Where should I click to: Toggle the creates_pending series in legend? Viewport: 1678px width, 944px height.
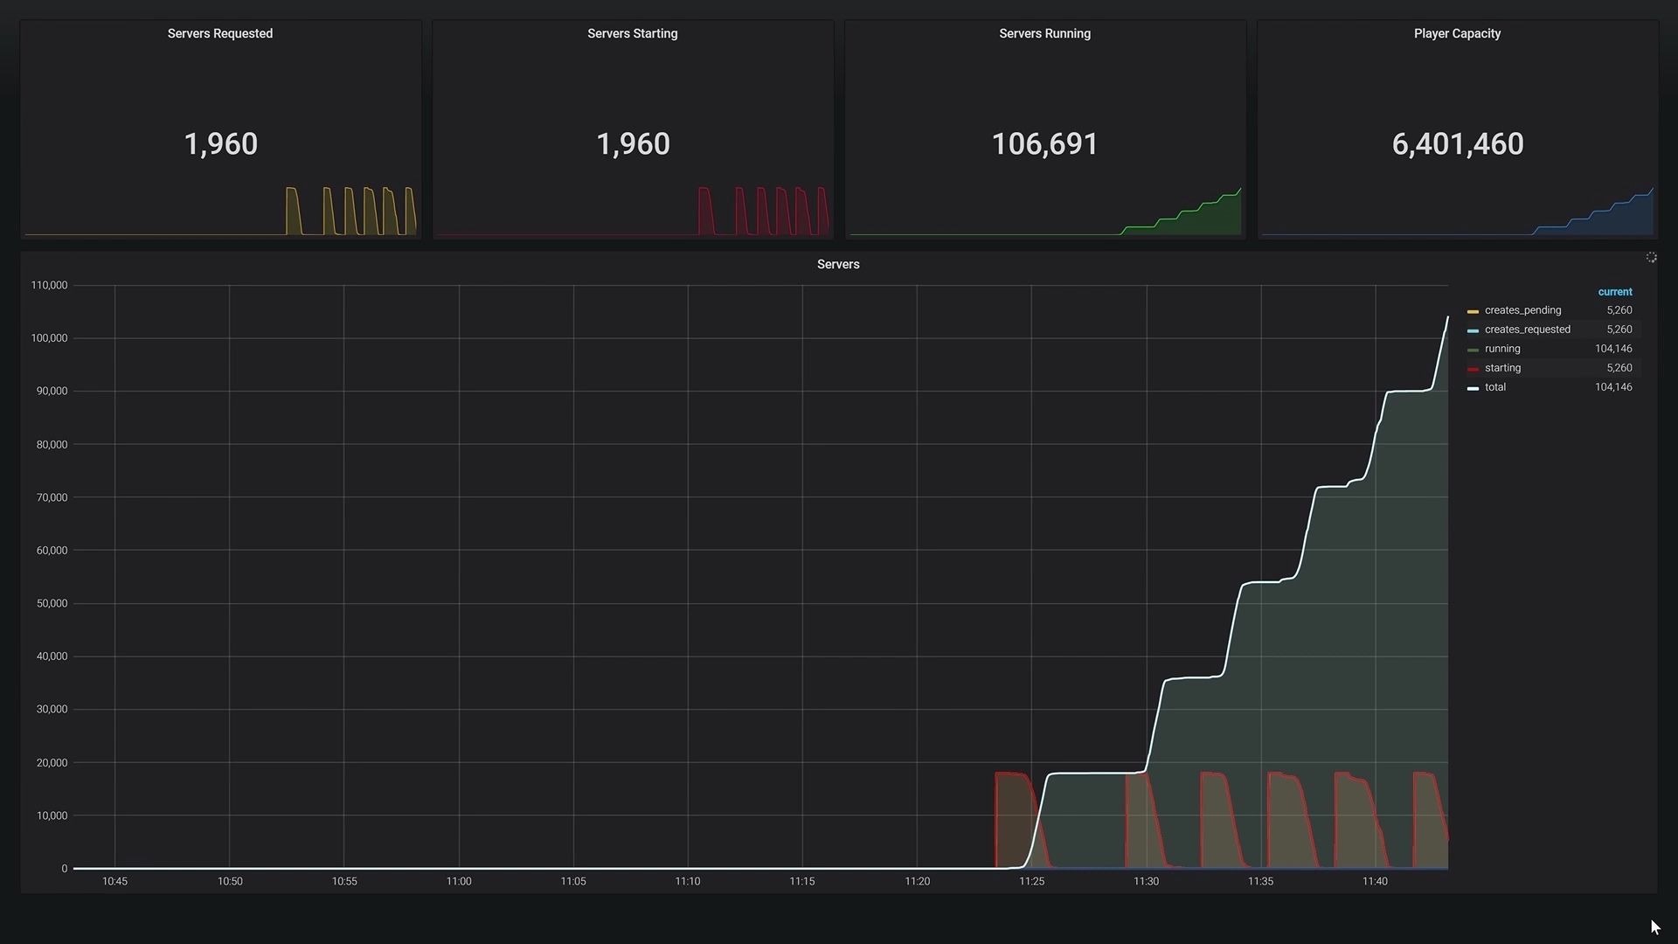1522,310
